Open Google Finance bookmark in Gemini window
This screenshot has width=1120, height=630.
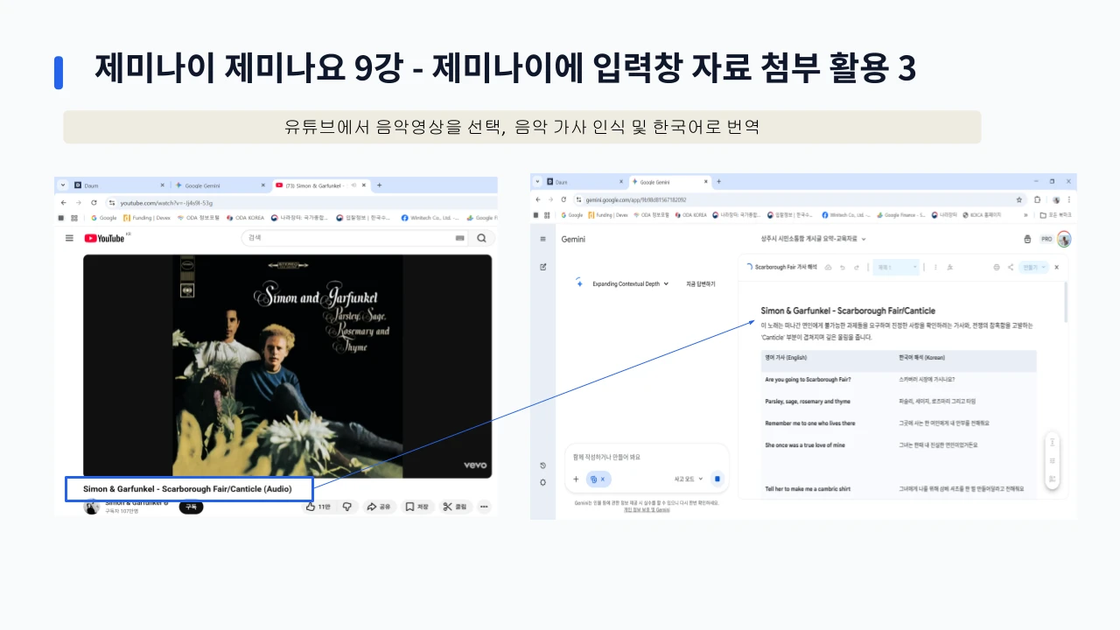[902, 214]
